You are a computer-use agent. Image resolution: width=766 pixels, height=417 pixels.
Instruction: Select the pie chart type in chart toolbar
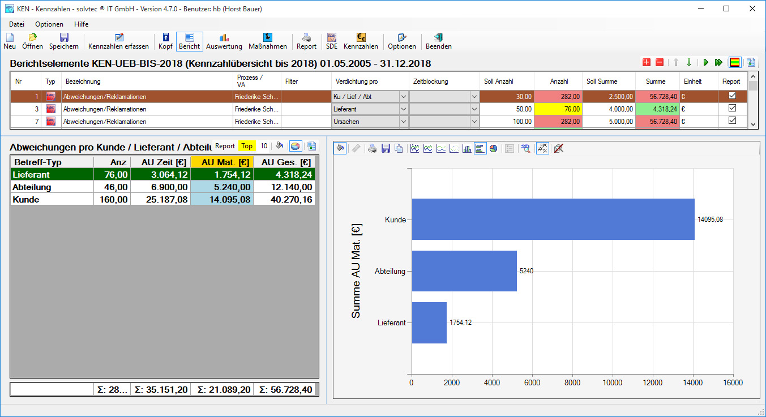493,148
